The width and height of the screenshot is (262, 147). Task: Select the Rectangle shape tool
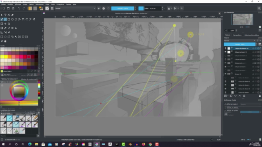pyautogui.click(x=9, y=19)
